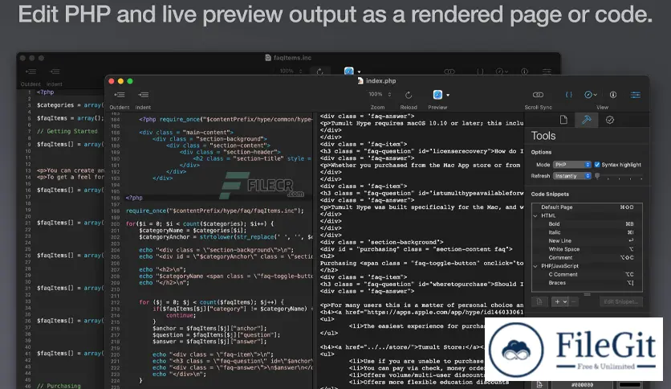This screenshot has height=389, width=671.
Task: Click the info circle toolbar icon
Action: point(612,95)
